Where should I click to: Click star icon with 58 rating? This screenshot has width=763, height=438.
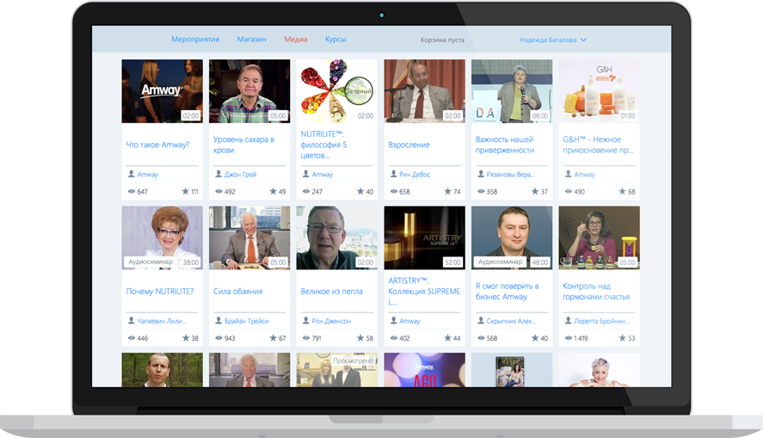[x=360, y=337]
